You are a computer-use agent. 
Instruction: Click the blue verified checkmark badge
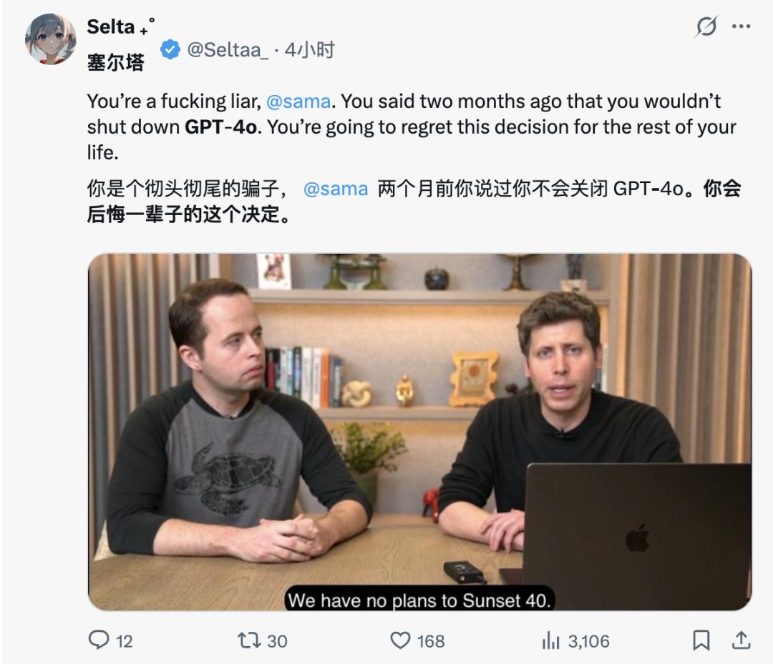(170, 50)
